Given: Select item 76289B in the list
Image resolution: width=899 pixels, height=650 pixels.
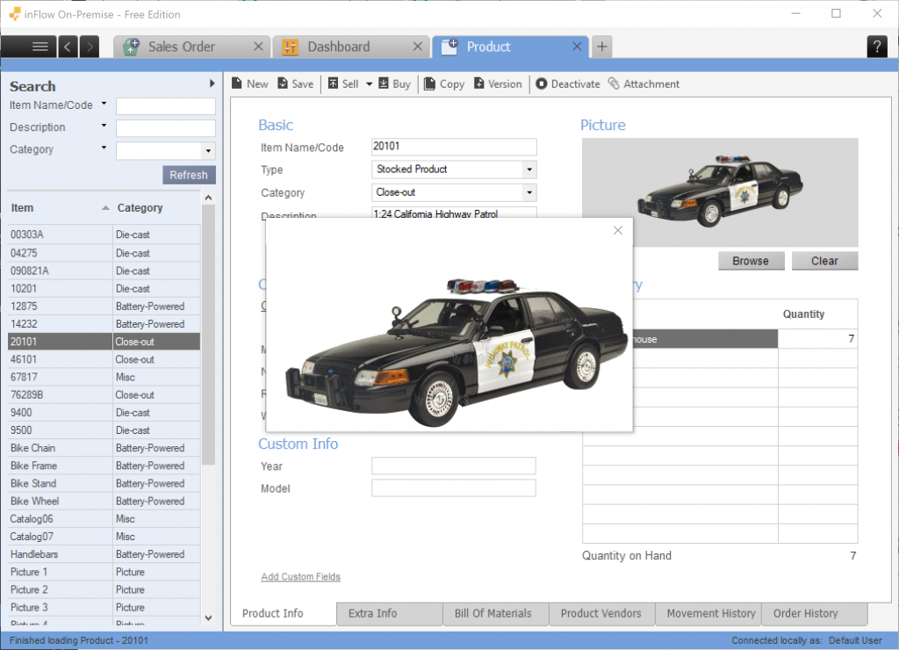Looking at the screenshot, I should tap(104, 394).
